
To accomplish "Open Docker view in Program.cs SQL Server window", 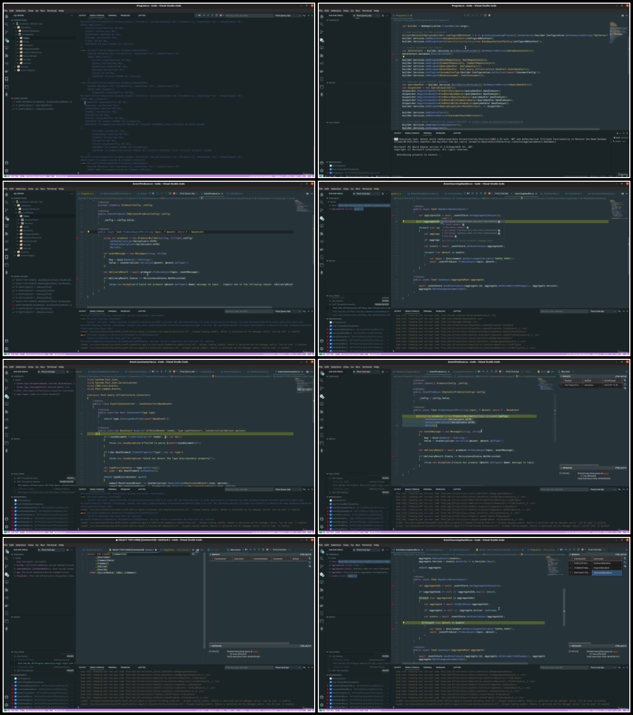I will tap(6, 71).
